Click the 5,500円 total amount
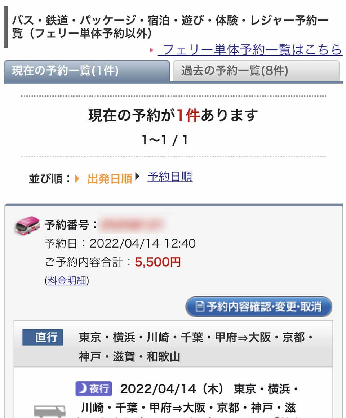 (158, 262)
